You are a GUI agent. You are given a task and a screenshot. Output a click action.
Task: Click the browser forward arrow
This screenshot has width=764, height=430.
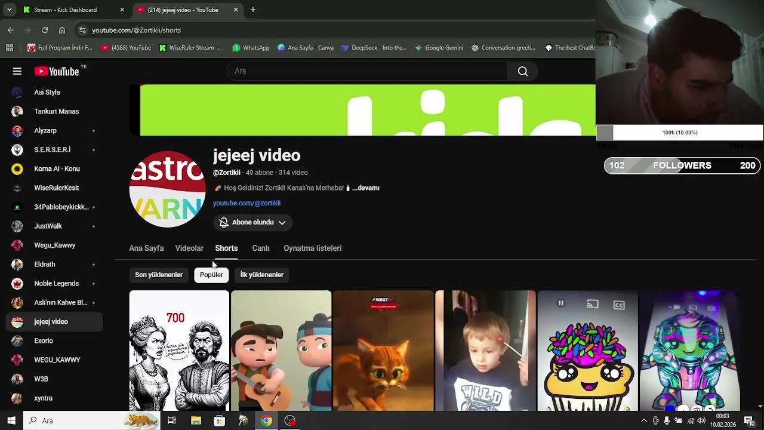[x=27, y=30]
